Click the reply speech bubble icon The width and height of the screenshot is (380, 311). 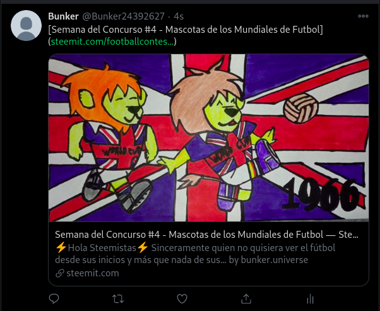54,298
